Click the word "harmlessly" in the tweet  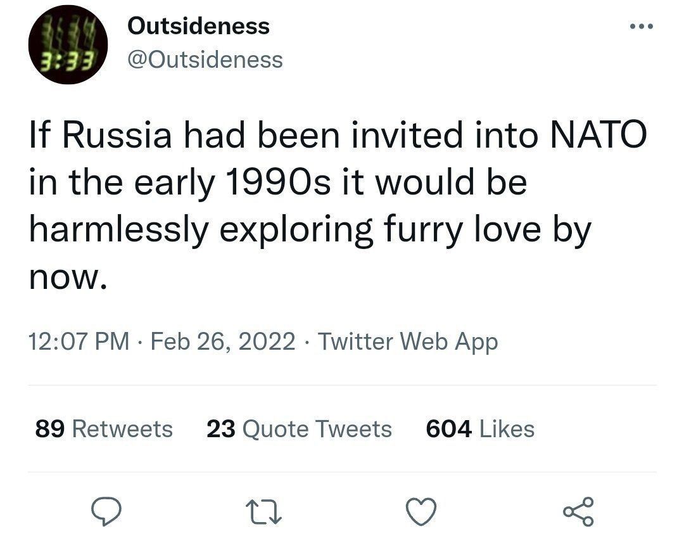pos(119,229)
